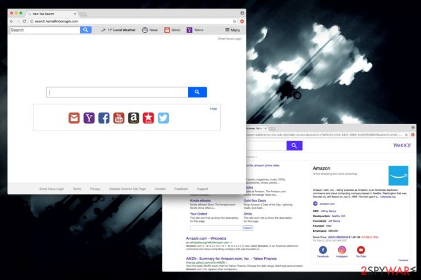The width and height of the screenshot is (421, 280).
Task: Open Seattle, WA headquarters link
Action: point(338,216)
